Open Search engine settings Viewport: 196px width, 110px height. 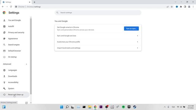pos(15,45)
